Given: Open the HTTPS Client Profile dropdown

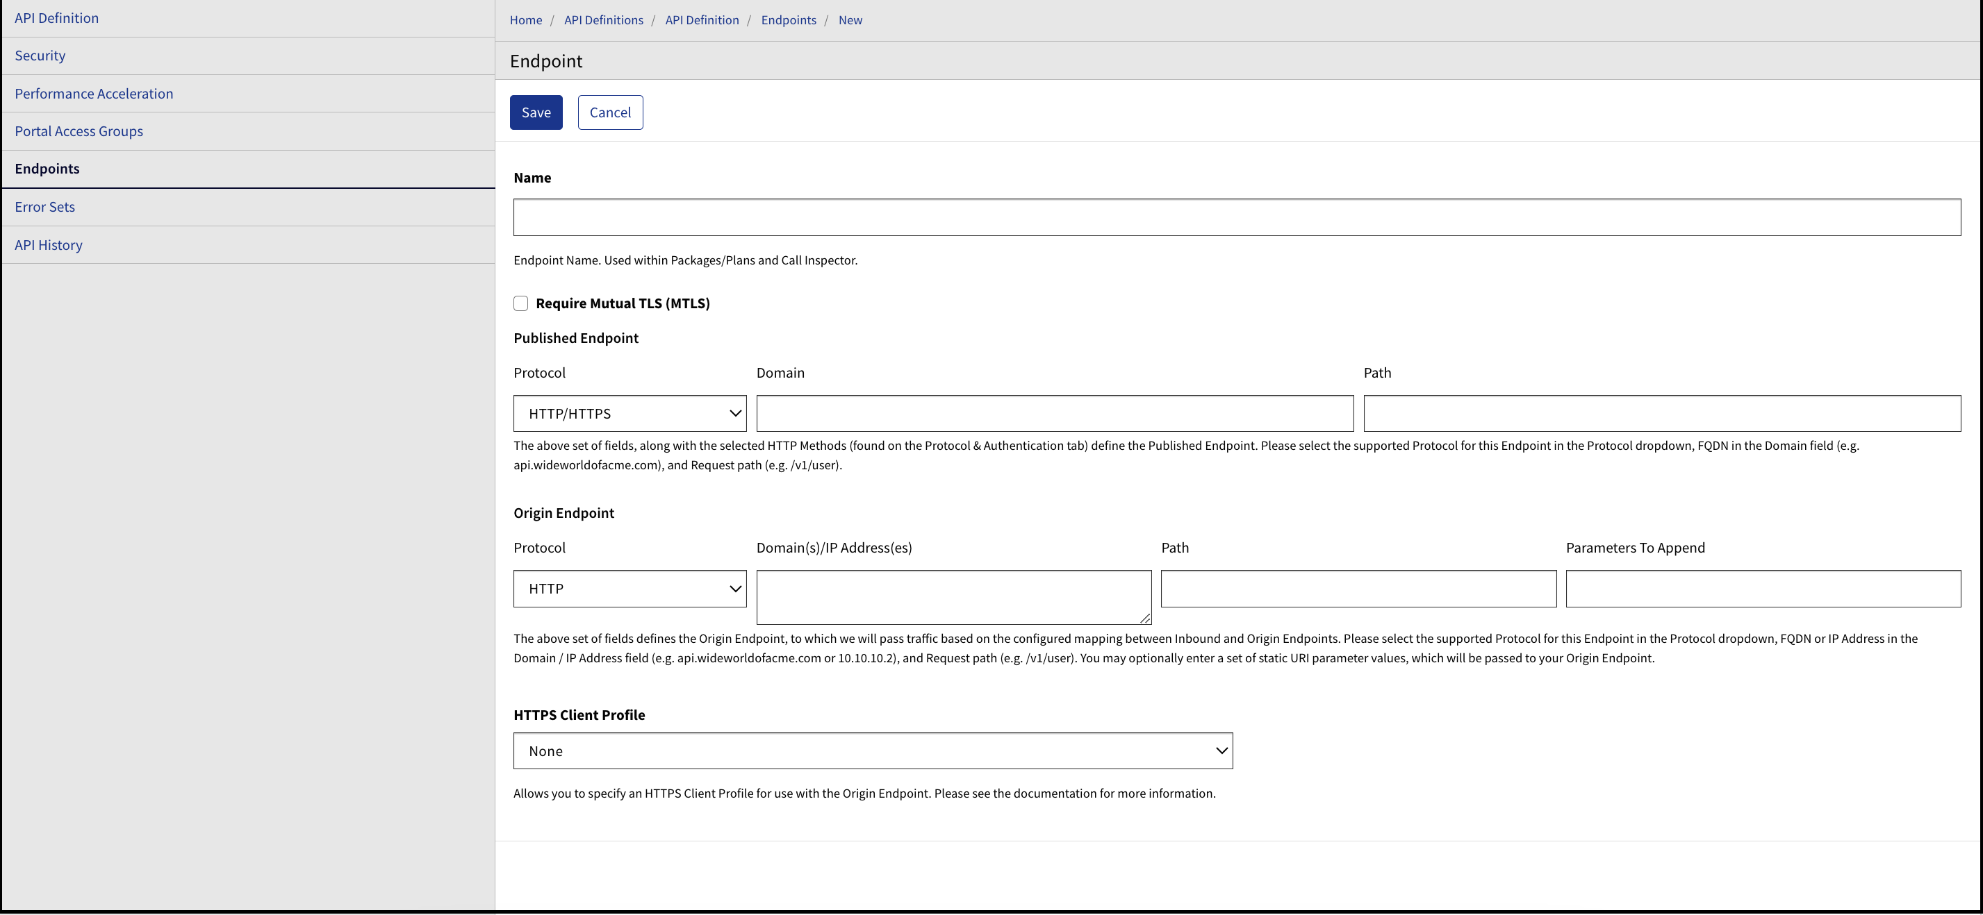Looking at the screenshot, I should click(x=872, y=750).
